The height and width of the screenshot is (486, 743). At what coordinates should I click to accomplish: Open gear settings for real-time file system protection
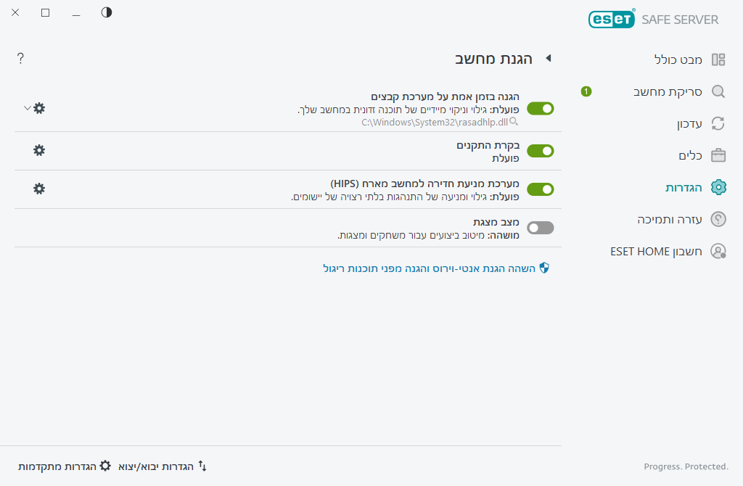(x=39, y=108)
